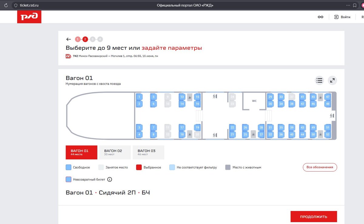Choose seat 17
This screenshot has width=364, height=224.
pos(182,128)
